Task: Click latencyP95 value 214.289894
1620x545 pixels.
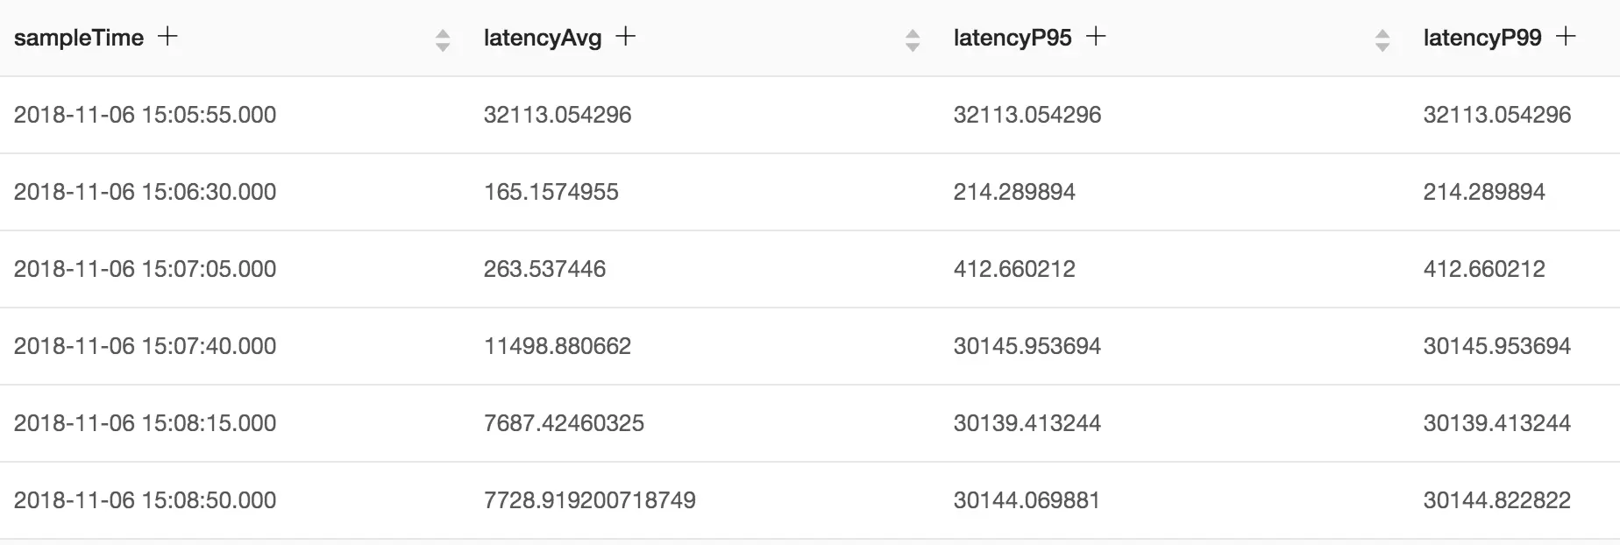Action: pyautogui.click(x=1014, y=192)
